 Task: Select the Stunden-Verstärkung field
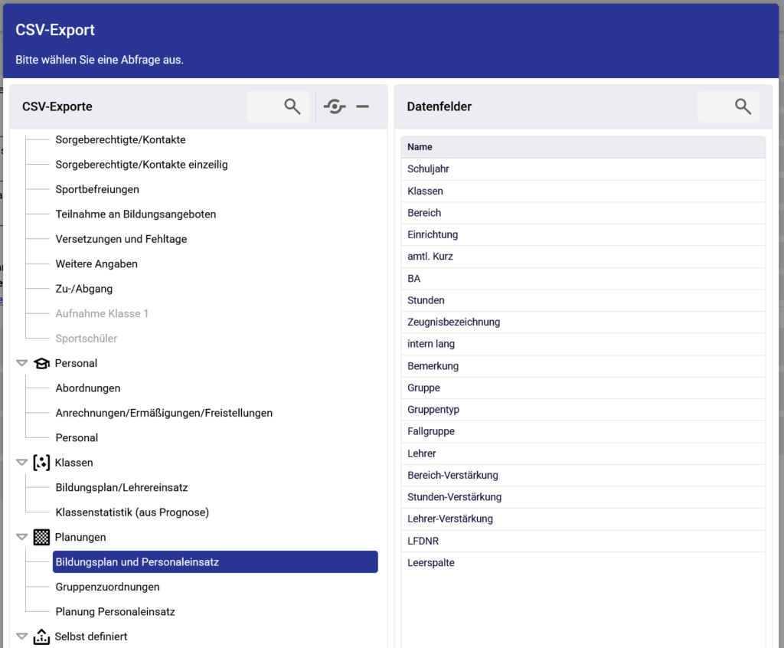[583, 497]
